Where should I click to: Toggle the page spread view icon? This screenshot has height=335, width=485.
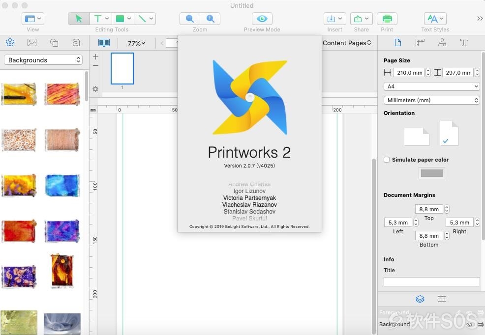pos(104,43)
